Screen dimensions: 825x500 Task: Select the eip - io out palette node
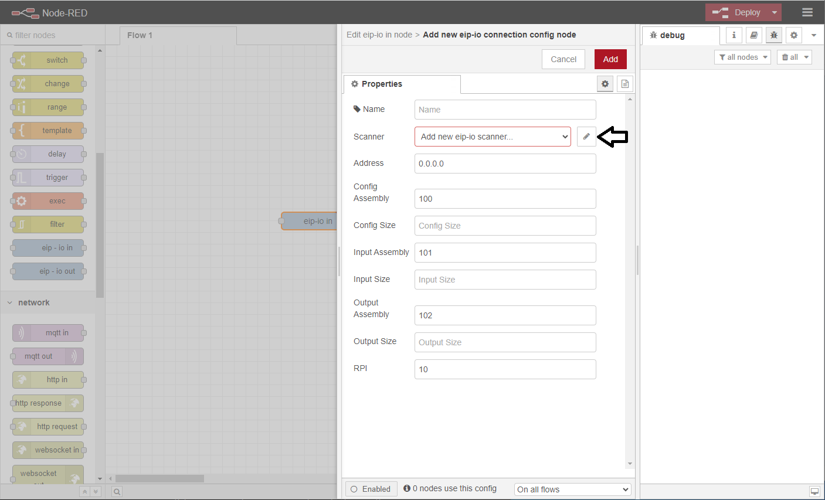48,271
